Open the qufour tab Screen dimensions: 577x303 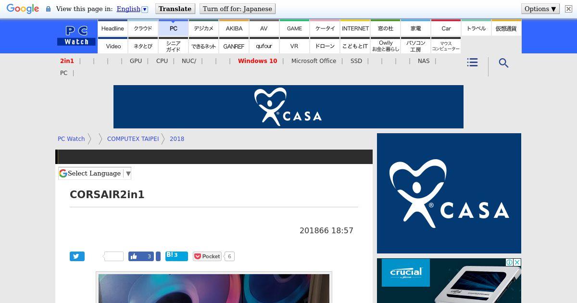click(264, 46)
